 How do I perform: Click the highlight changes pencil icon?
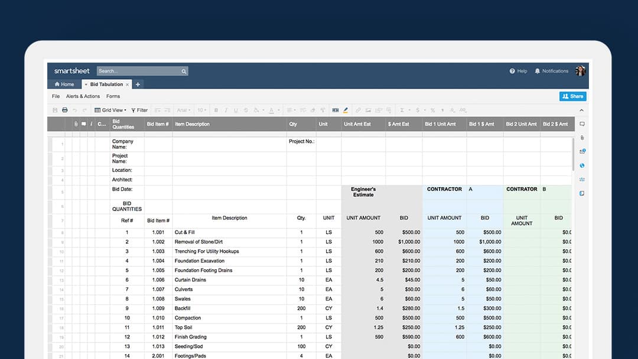pos(346,110)
